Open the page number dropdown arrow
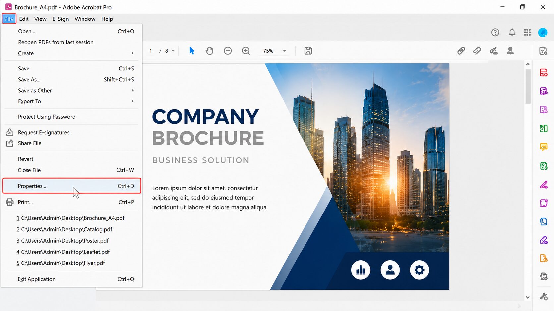 point(173,51)
